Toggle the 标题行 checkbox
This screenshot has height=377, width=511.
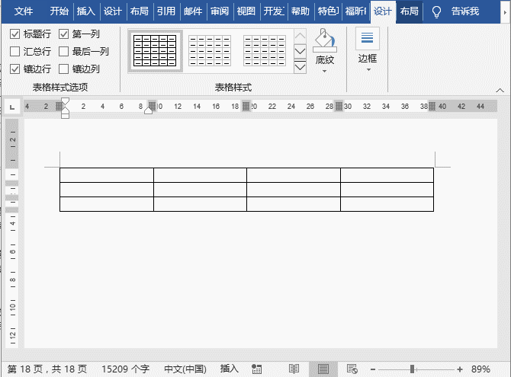pyautogui.click(x=14, y=34)
